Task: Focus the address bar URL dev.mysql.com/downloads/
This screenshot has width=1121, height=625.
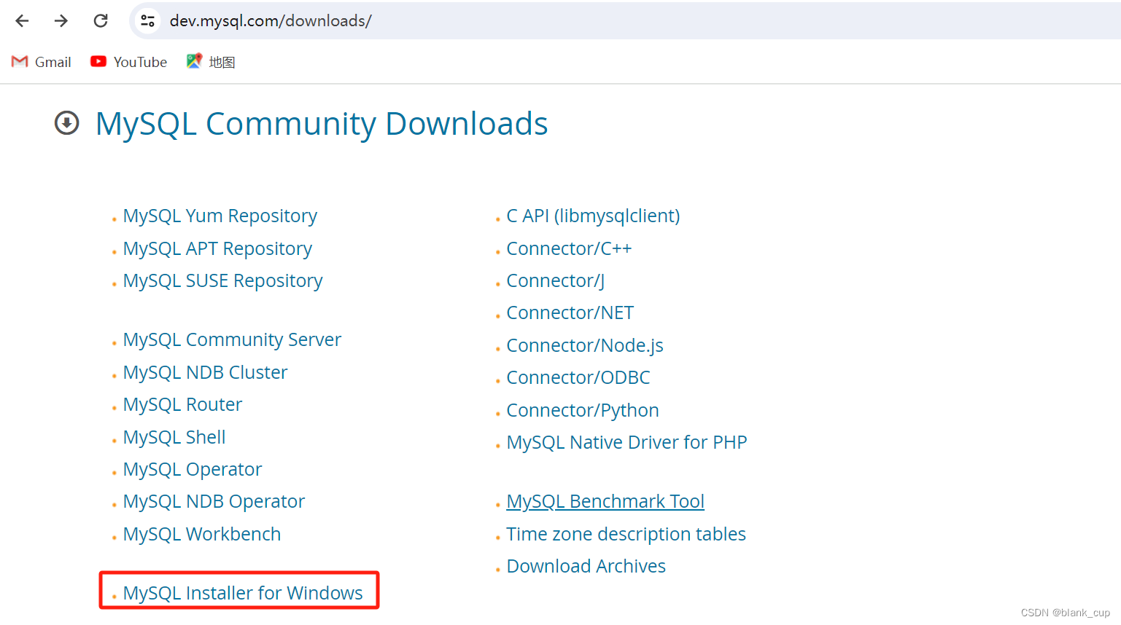Action: point(271,20)
